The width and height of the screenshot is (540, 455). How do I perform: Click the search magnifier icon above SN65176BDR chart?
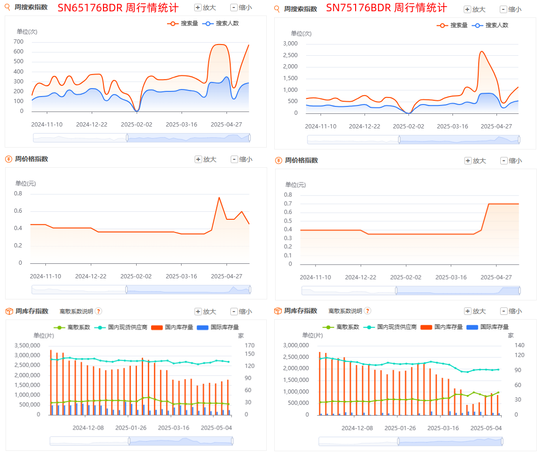click(x=8, y=7)
